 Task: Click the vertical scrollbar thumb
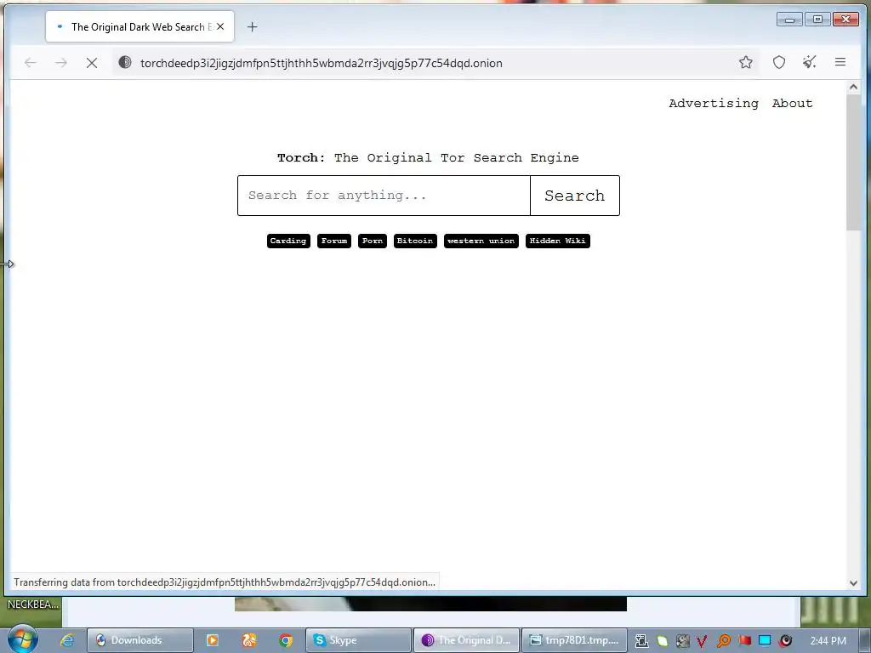pyautogui.click(x=853, y=162)
